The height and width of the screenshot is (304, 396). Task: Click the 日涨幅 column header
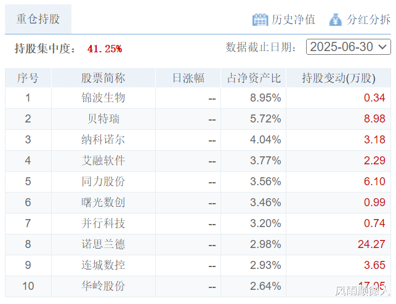click(188, 78)
